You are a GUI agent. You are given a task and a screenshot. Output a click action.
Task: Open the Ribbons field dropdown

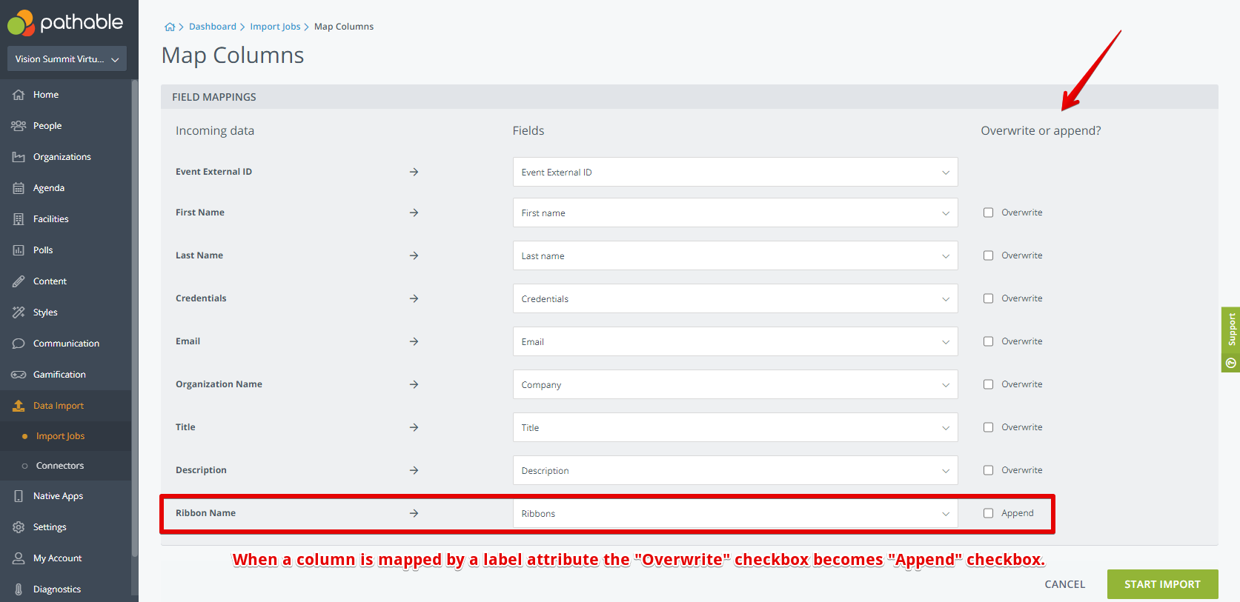point(735,513)
